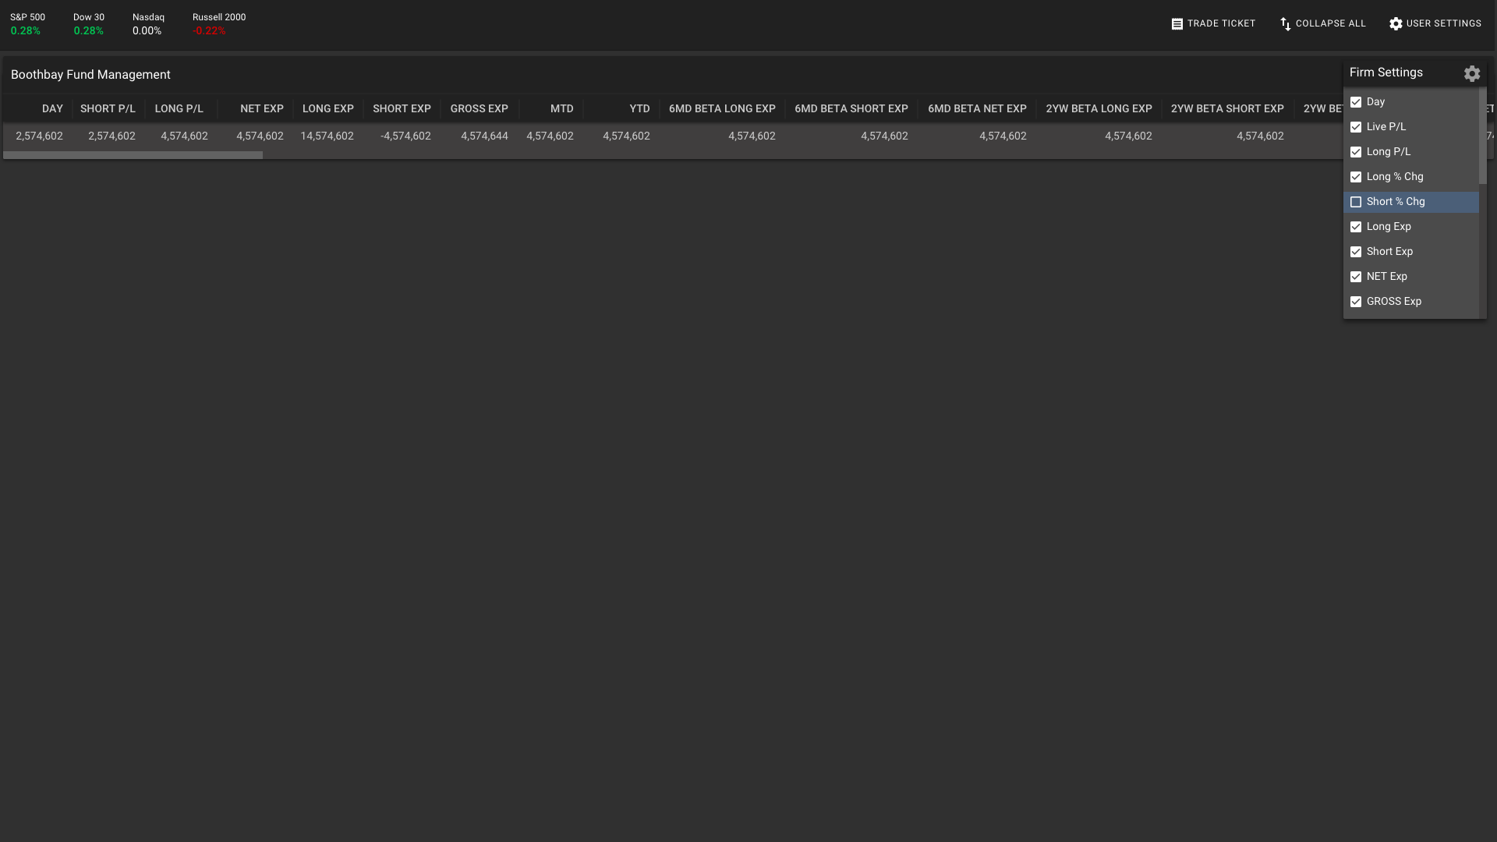This screenshot has width=1497, height=842.
Task: Click the Dow 30 index ticker
Action: (89, 24)
